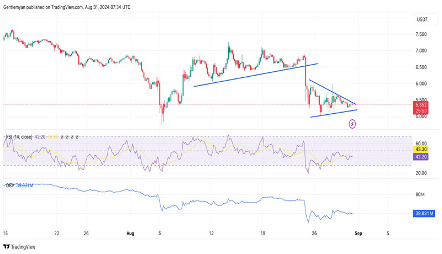Viewport: 442px width, 254px height.
Task: Select the descending upper triangle trendline
Action: [x=333, y=92]
